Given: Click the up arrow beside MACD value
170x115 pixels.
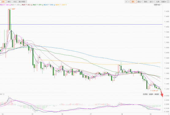Looking at the screenshot, I should [4, 94].
